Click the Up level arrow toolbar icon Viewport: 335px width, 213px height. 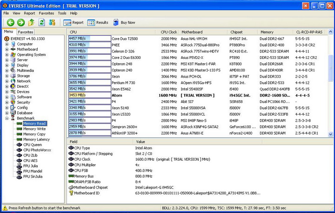tap(31, 22)
